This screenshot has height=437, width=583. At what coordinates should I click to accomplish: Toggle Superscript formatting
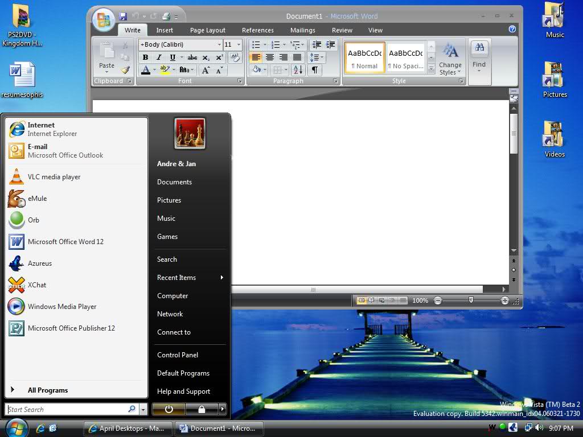coord(219,57)
